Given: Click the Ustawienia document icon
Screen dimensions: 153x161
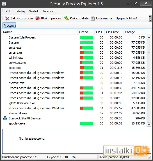Looking at the screenshot, I should 93,18.
